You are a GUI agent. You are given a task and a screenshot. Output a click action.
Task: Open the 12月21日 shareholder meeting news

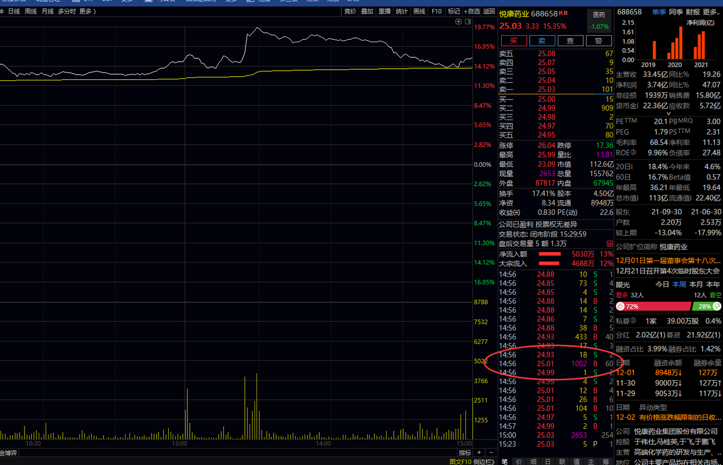(x=668, y=271)
